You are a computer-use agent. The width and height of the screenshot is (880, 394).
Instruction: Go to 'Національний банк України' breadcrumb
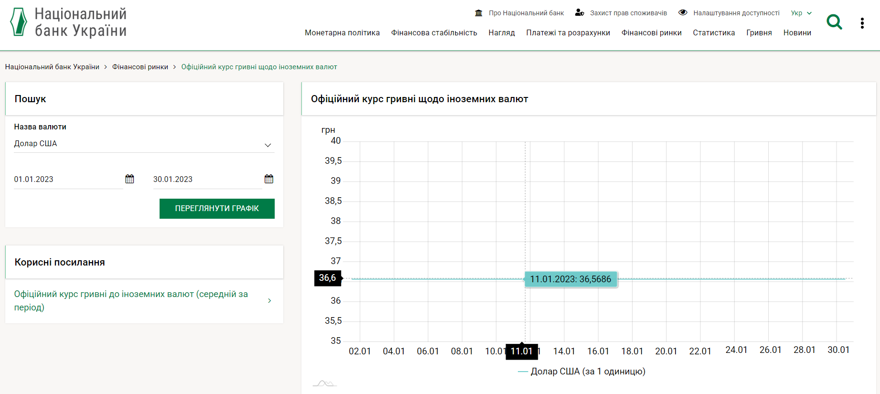tap(52, 67)
